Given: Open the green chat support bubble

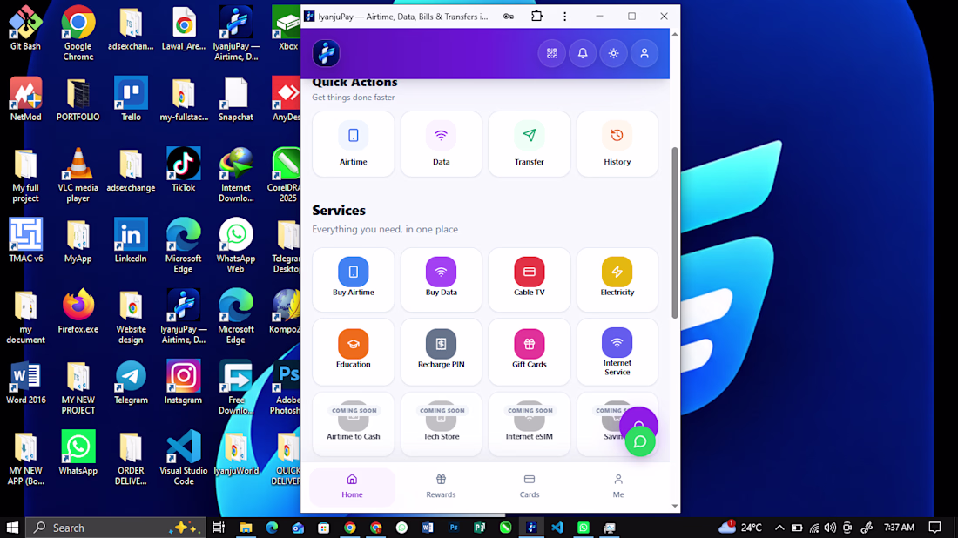Looking at the screenshot, I should tap(640, 441).
